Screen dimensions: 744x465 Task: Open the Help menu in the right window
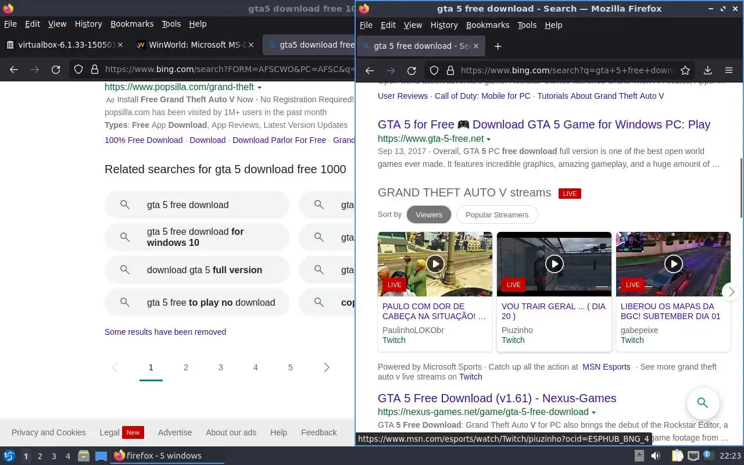pos(553,25)
